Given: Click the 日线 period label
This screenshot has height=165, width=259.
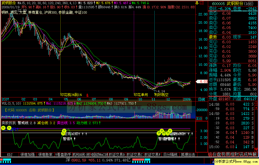Looking at the screenshot, I should point(202,99).
